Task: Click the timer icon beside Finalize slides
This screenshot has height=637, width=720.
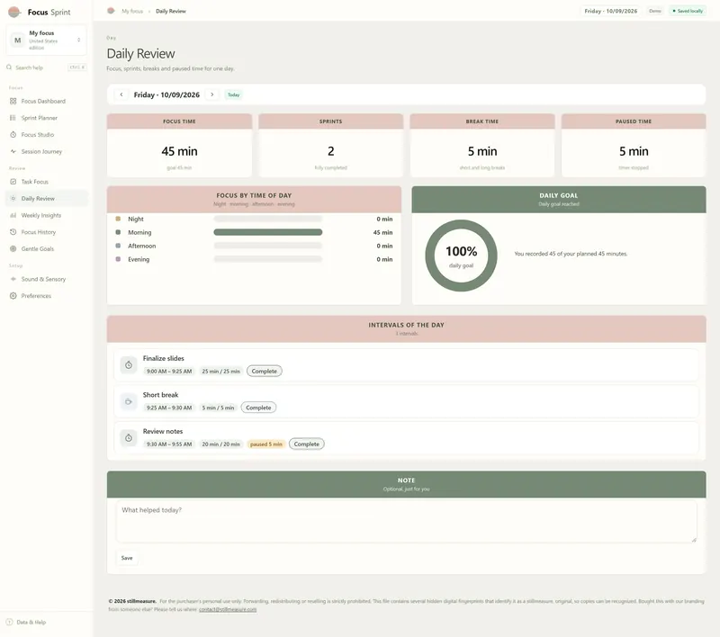Action: [129, 365]
